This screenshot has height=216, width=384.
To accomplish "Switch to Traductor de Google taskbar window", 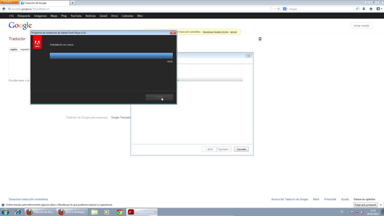I will 41,212.
